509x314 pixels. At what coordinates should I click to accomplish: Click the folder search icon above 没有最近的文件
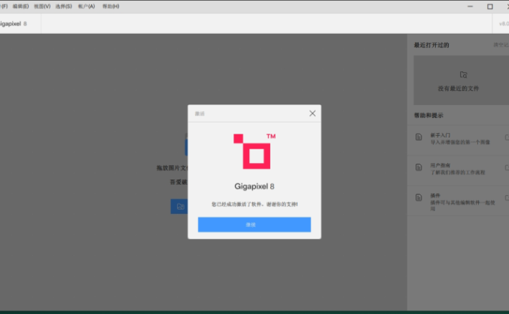pyautogui.click(x=463, y=75)
